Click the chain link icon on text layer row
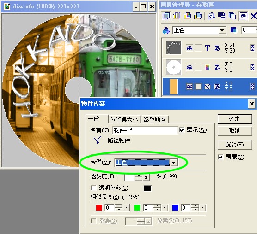Image resolution: width=257 pixels, height=234 pixels. click(x=252, y=48)
